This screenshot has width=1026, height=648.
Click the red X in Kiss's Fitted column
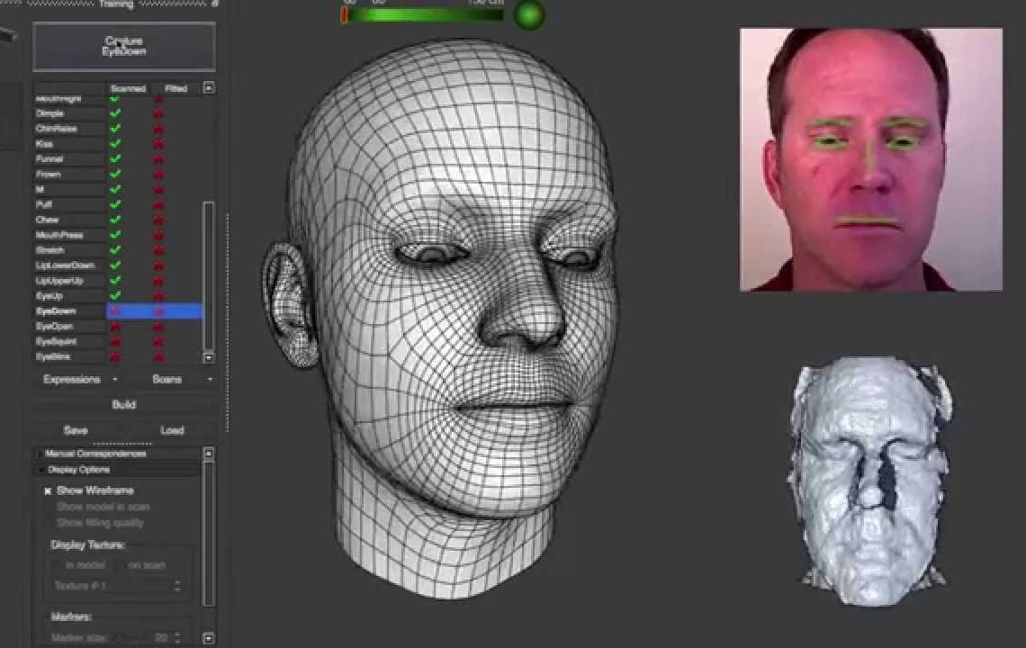click(x=158, y=141)
